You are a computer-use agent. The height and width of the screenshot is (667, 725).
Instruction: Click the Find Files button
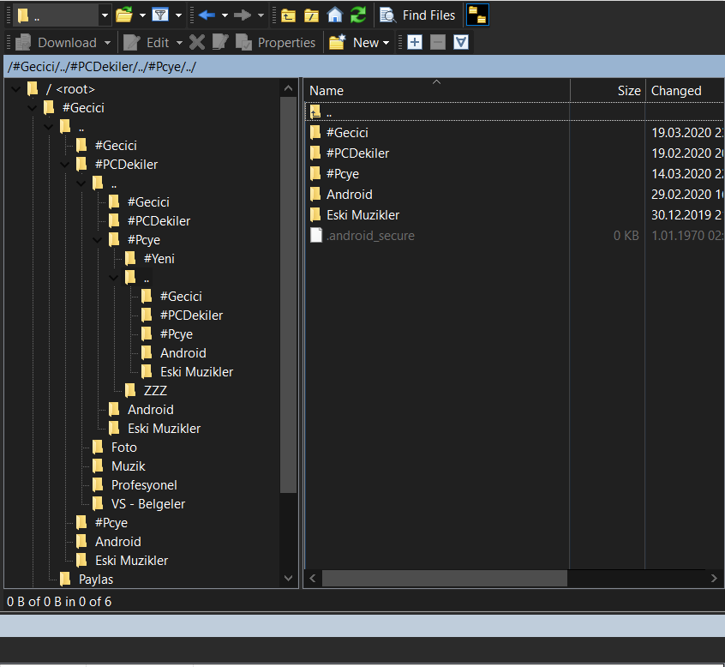(x=418, y=15)
